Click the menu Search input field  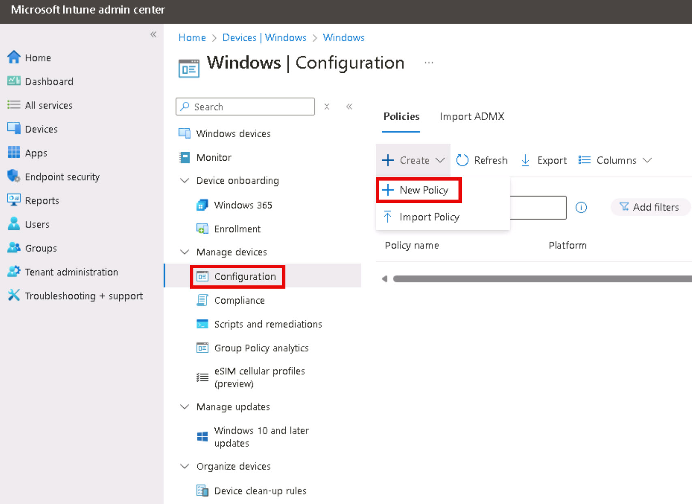[x=245, y=106]
